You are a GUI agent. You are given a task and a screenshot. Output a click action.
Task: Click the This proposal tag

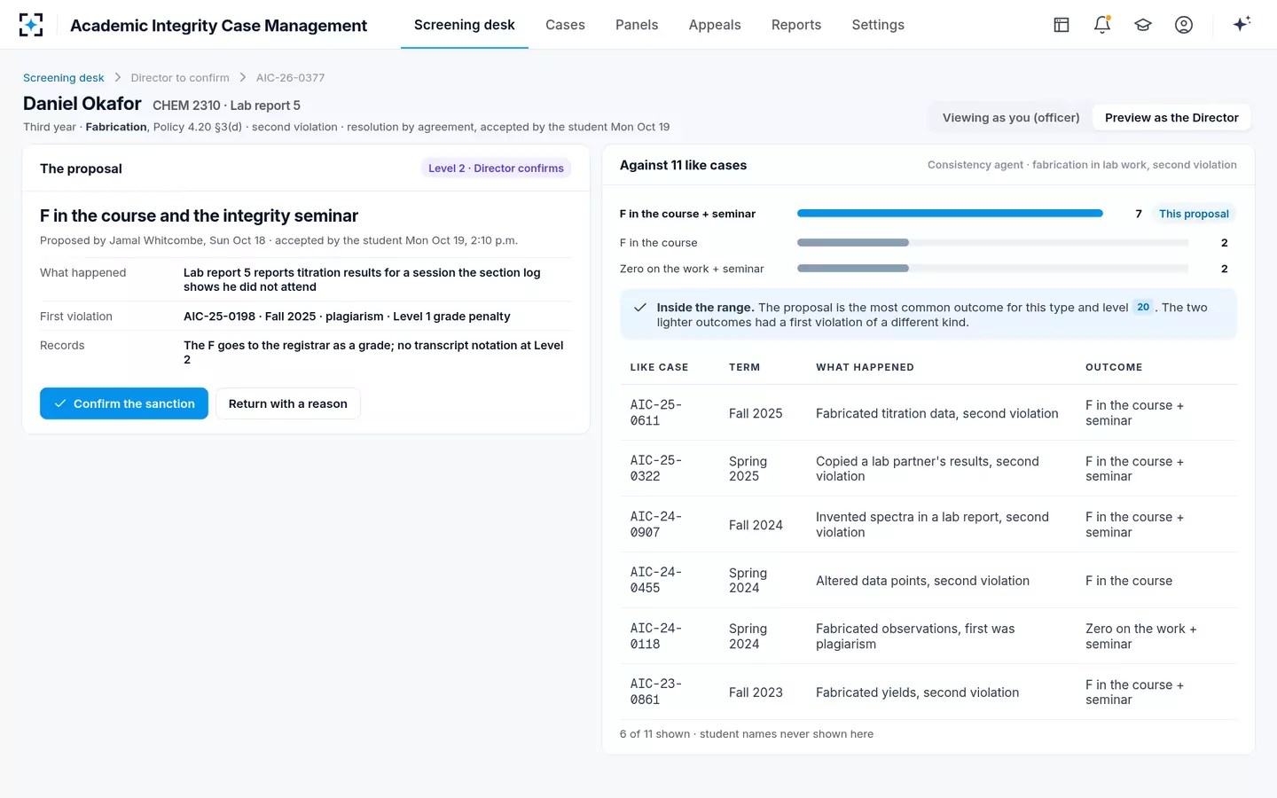(1194, 214)
